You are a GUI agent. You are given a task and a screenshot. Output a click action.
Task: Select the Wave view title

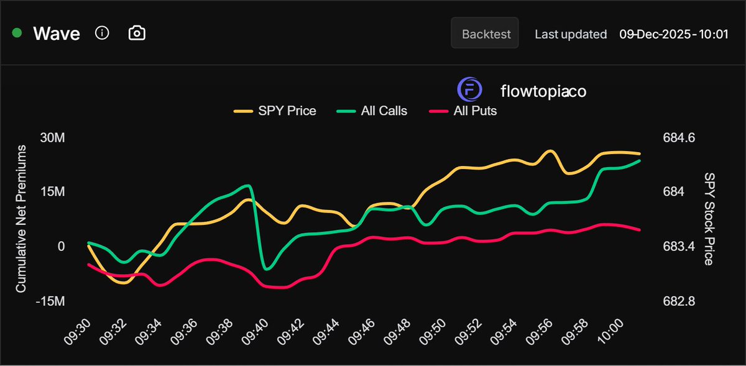[57, 33]
